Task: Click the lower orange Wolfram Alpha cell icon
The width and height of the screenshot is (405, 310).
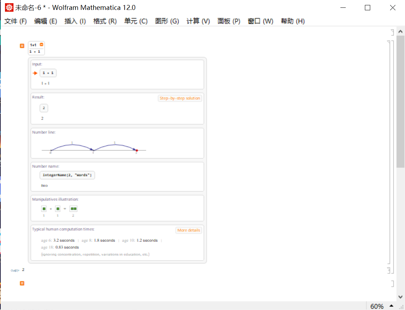Action: (22, 283)
